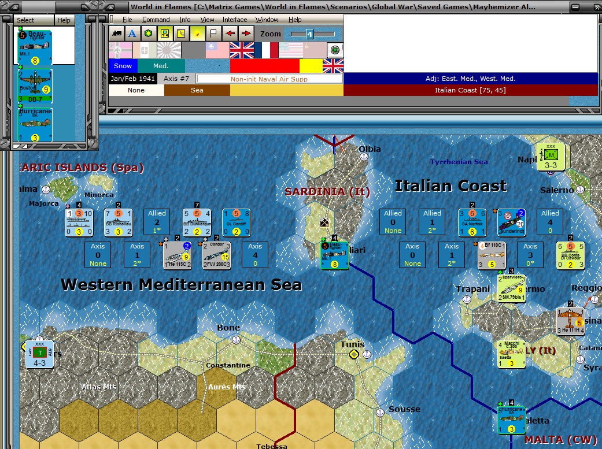Image resolution: width=602 pixels, height=449 pixels.
Task: Click the green hexagon toolbar icon
Action: (x=149, y=34)
